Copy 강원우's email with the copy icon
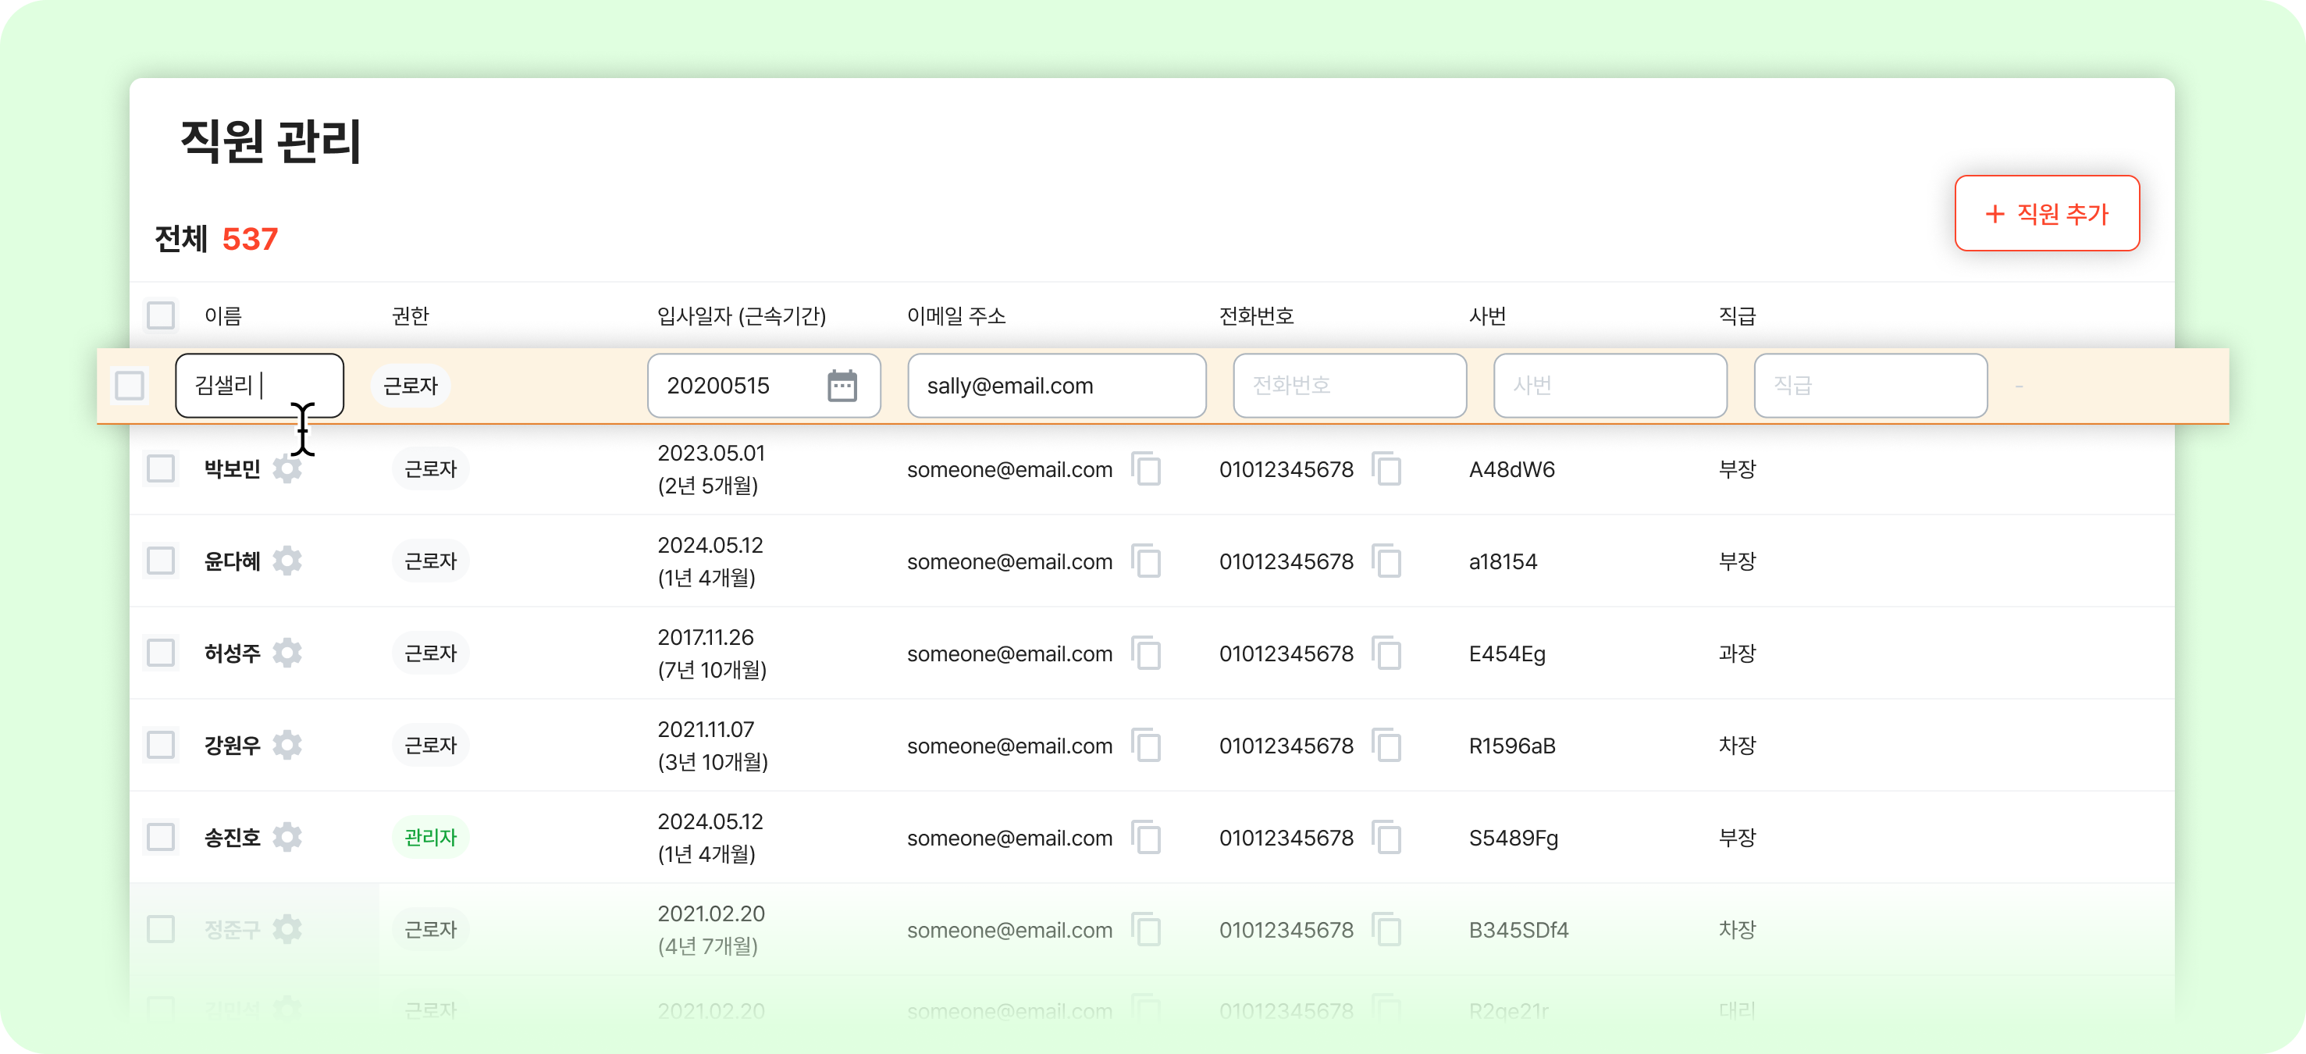 [1146, 745]
